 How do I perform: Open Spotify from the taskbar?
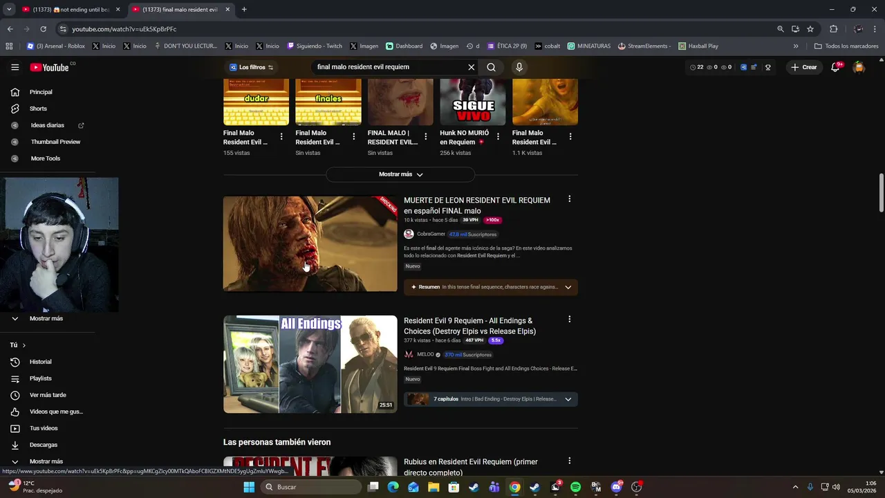(x=576, y=487)
